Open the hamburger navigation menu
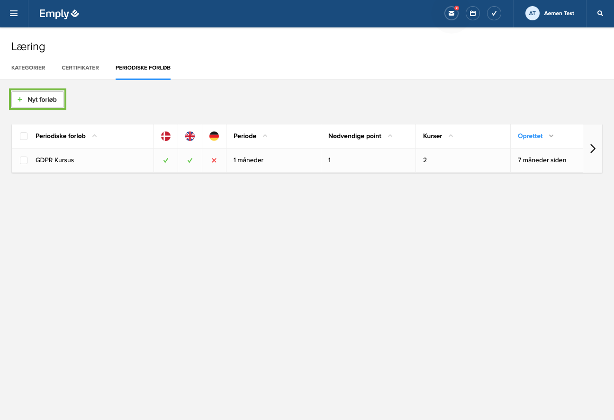The height and width of the screenshot is (420, 614). (x=14, y=14)
